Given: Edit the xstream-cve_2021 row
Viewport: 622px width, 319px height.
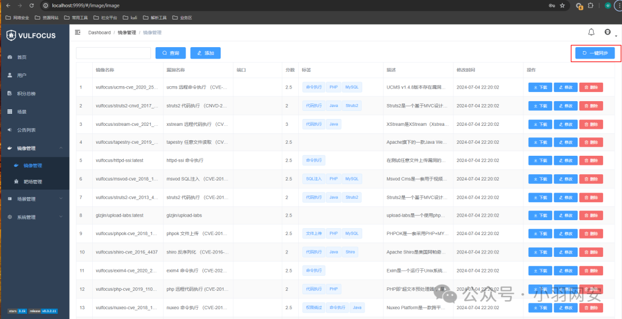Looking at the screenshot, I should click(566, 124).
